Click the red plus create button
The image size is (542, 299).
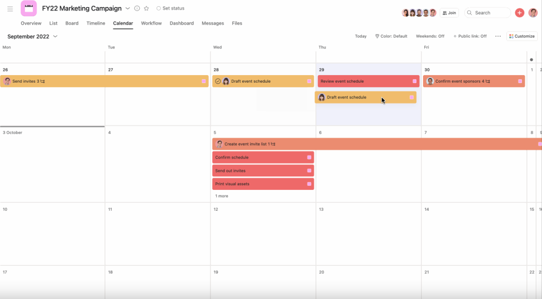[519, 12]
